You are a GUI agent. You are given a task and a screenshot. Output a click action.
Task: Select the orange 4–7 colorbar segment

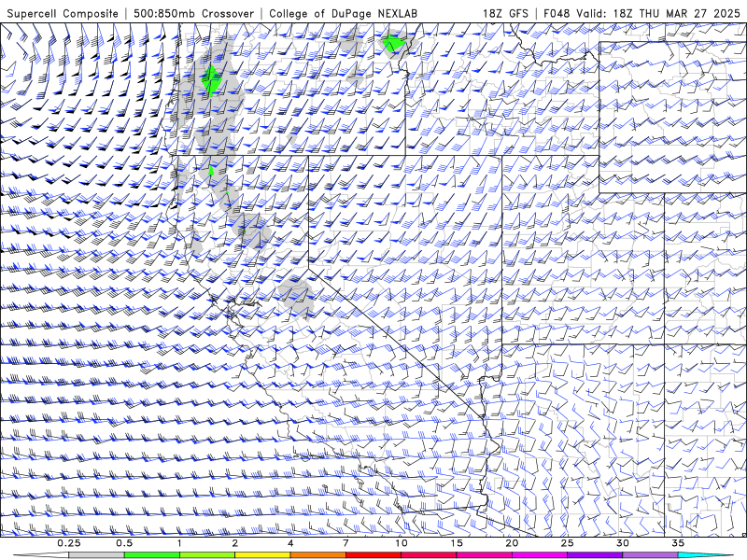point(317,555)
